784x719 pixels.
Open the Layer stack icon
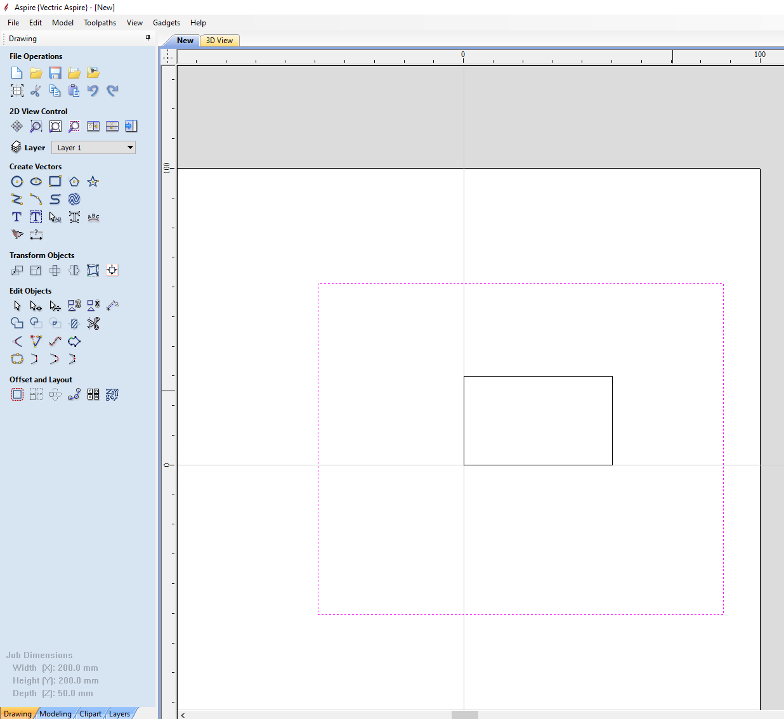[16, 147]
